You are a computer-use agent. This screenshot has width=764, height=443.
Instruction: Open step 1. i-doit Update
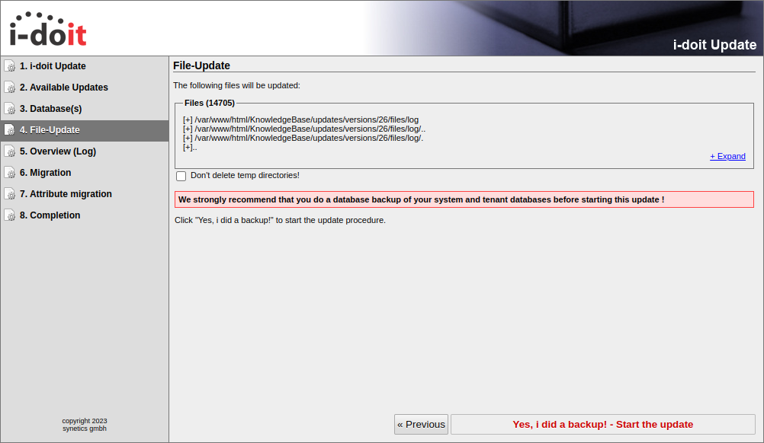[x=53, y=66]
